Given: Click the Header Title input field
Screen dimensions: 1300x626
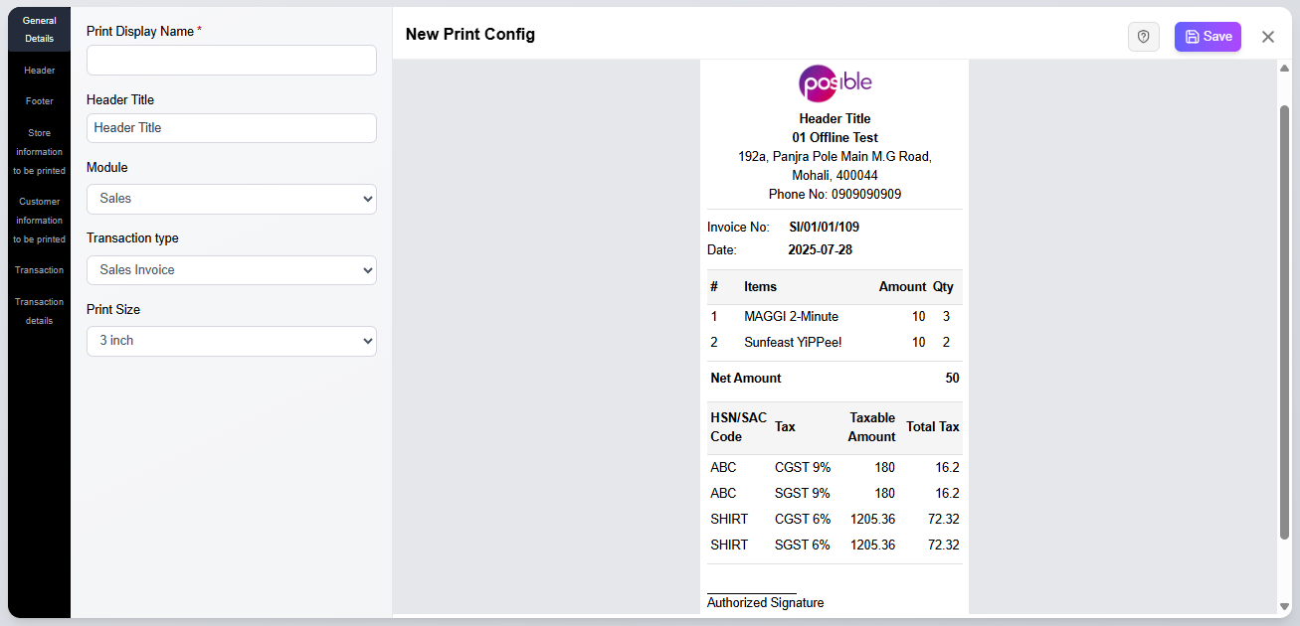Looking at the screenshot, I should pyautogui.click(x=231, y=128).
